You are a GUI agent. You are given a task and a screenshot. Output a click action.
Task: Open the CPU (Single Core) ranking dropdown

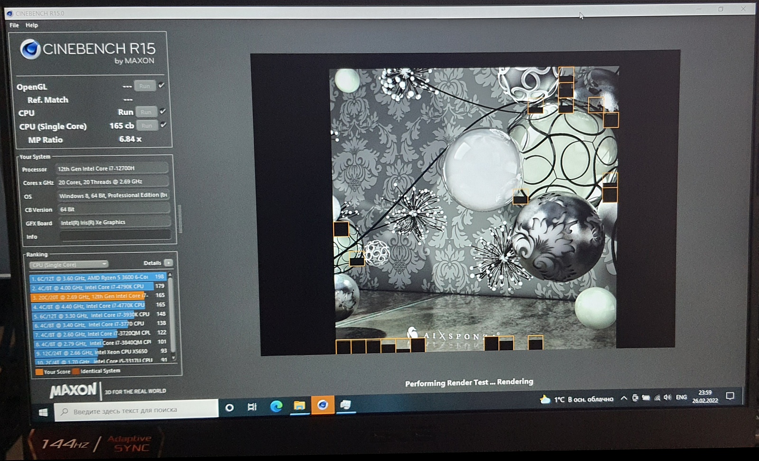69,264
